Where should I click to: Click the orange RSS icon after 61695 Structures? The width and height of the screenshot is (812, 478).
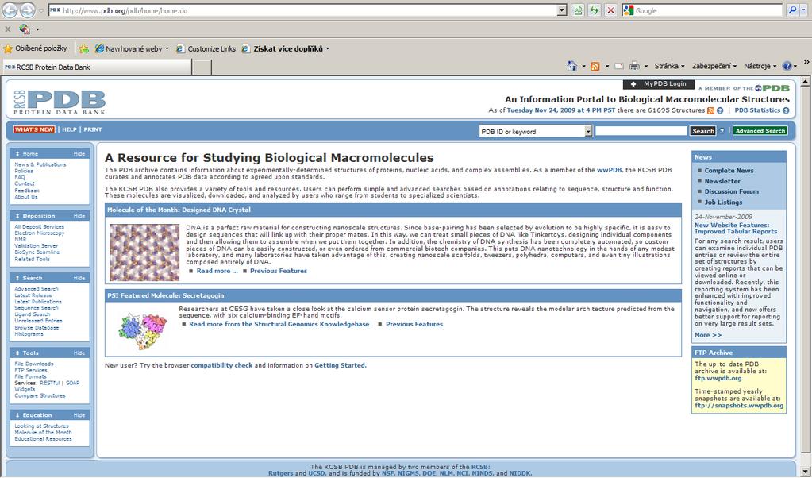click(711, 110)
